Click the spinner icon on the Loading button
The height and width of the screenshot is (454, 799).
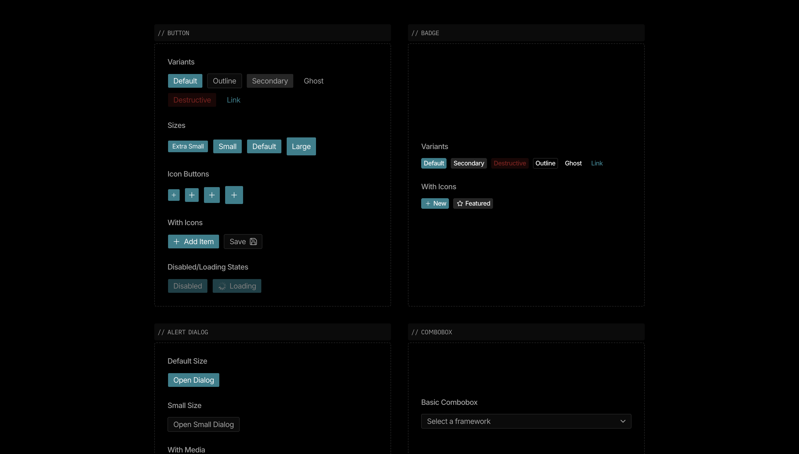coord(222,286)
